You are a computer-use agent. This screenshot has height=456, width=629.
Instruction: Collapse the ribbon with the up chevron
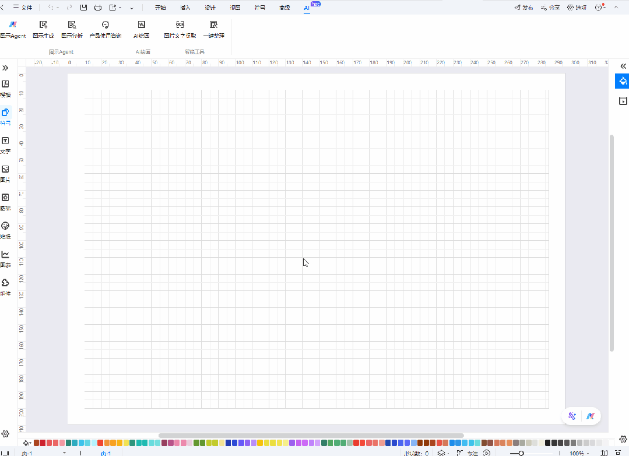(x=616, y=7)
